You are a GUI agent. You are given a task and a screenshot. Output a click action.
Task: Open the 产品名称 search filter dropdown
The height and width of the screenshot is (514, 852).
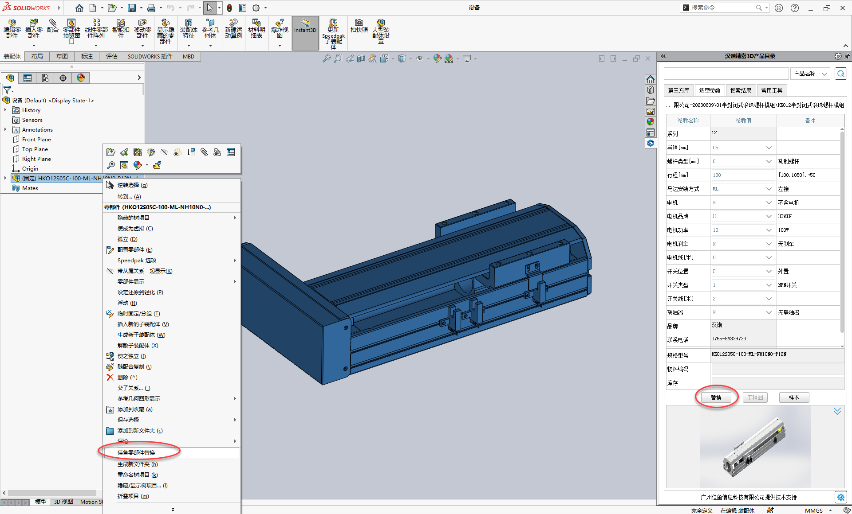(x=810, y=74)
